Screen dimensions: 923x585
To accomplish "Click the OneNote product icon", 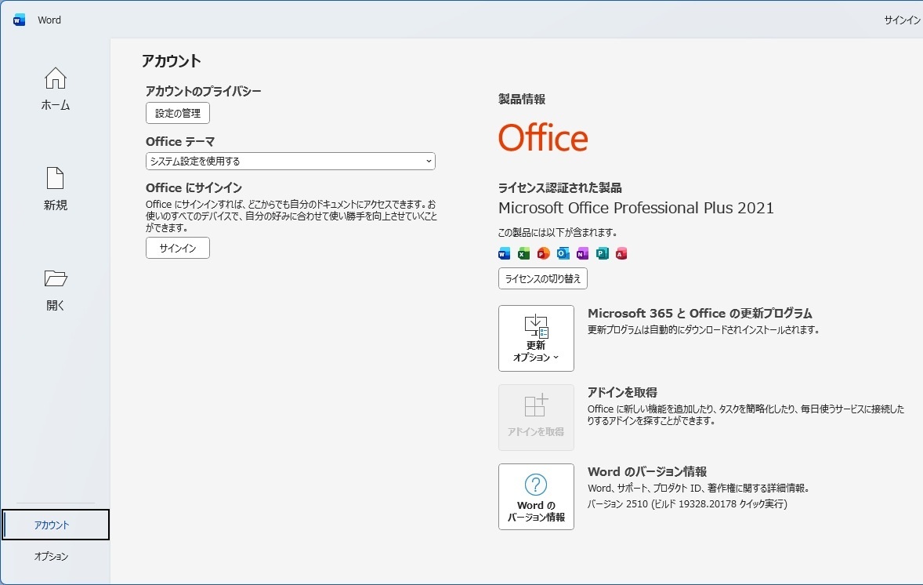I will (582, 253).
